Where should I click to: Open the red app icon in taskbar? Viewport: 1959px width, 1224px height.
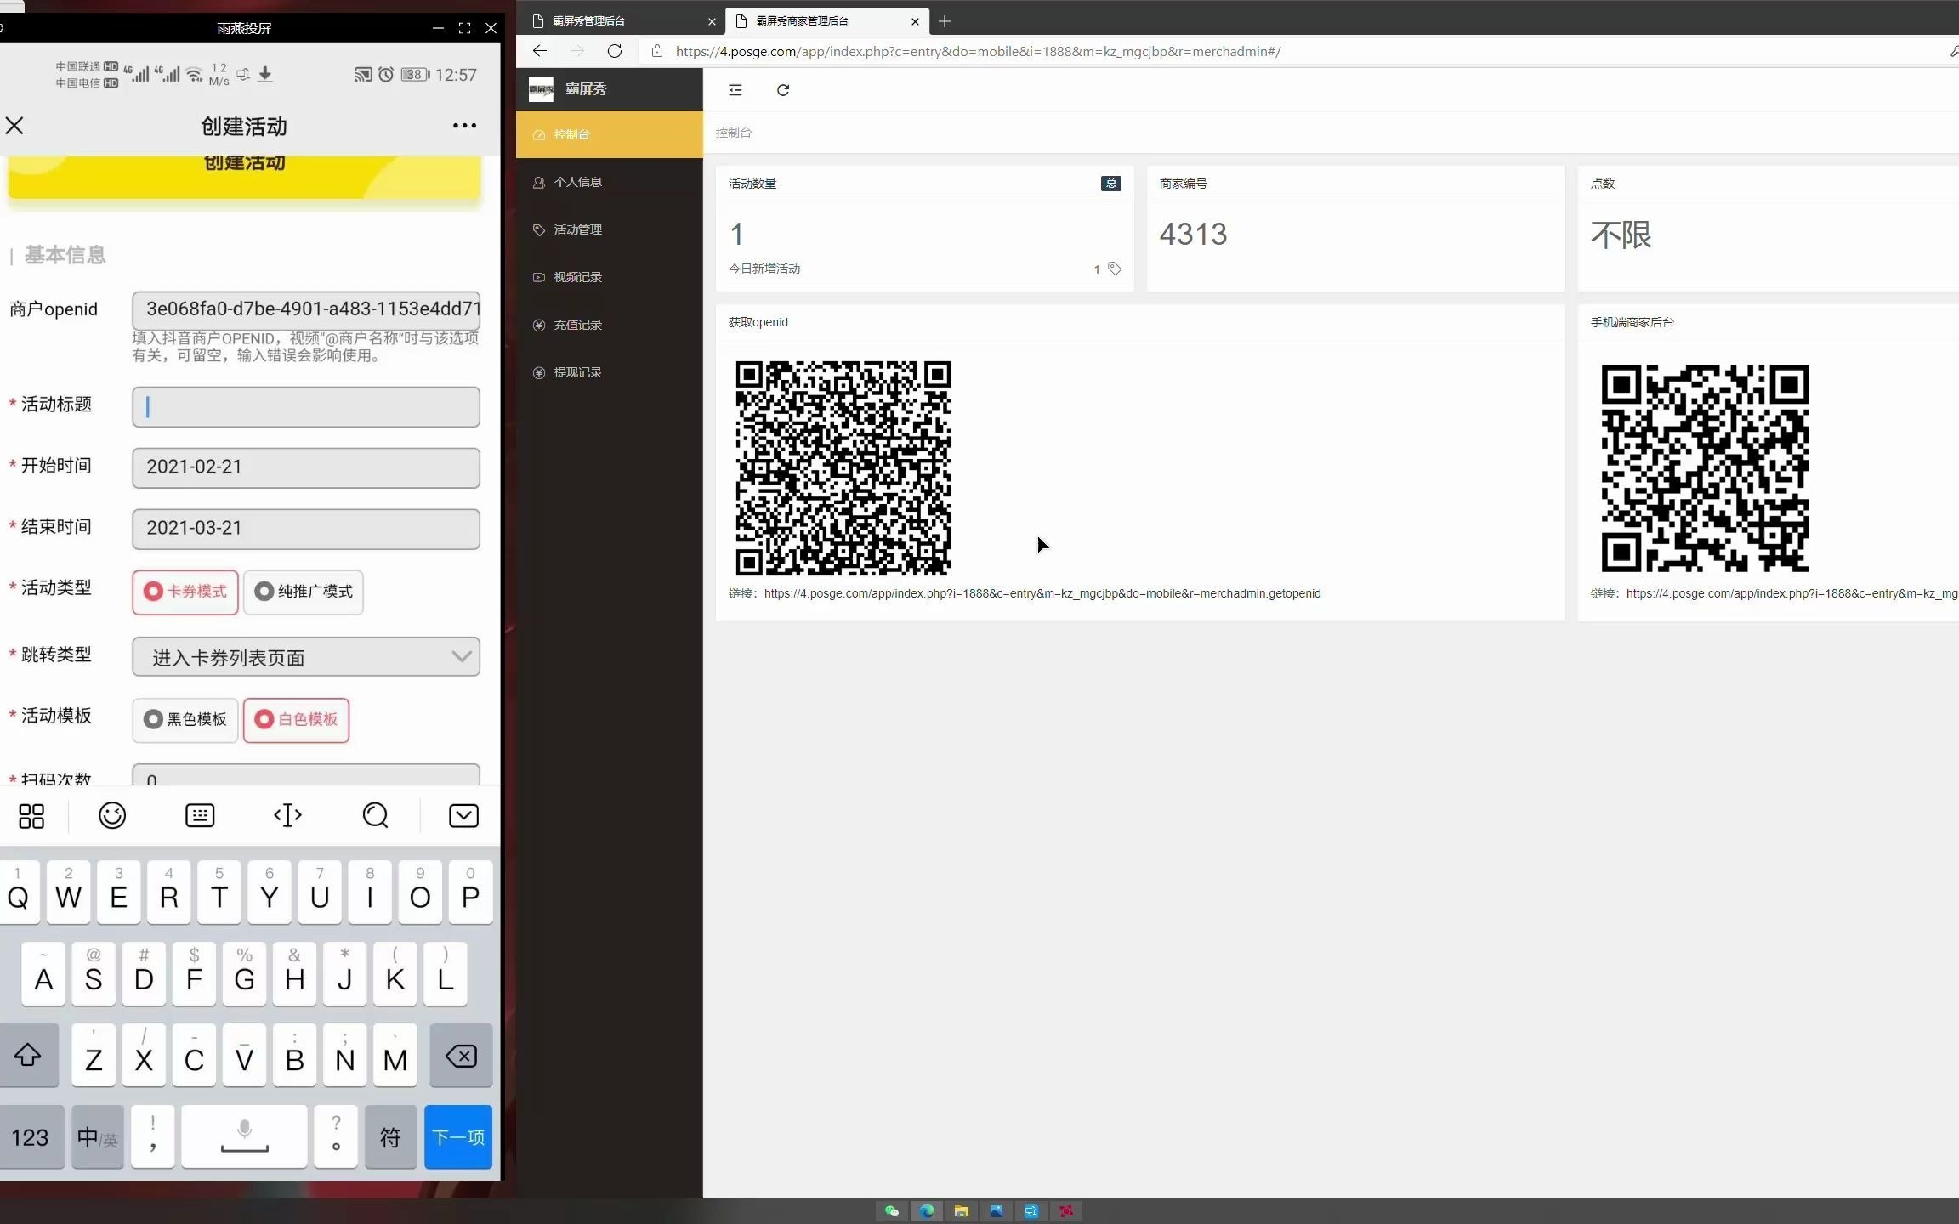pos(1066,1211)
